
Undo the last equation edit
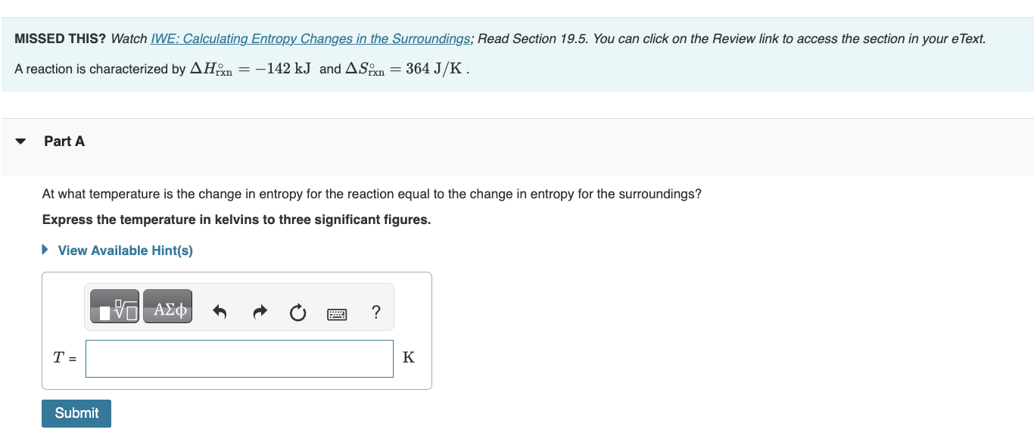(220, 311)
